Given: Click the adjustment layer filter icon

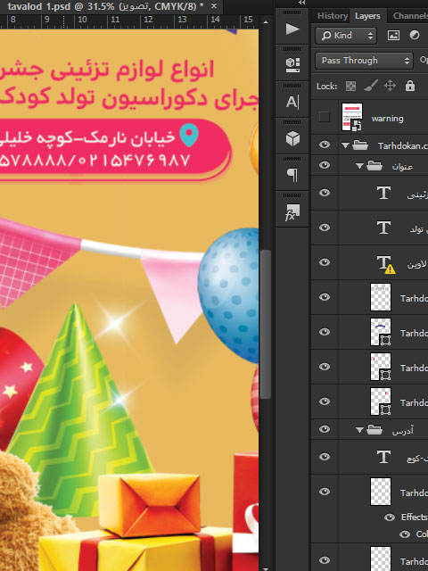Looking at the screenshot, I should pyautogui.click(x=415, y=36).
